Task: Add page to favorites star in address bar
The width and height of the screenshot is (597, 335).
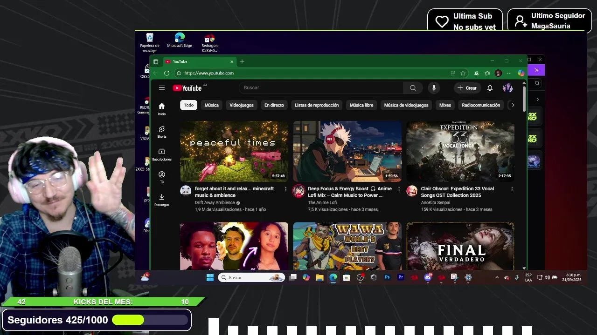Action: point(463,73)
